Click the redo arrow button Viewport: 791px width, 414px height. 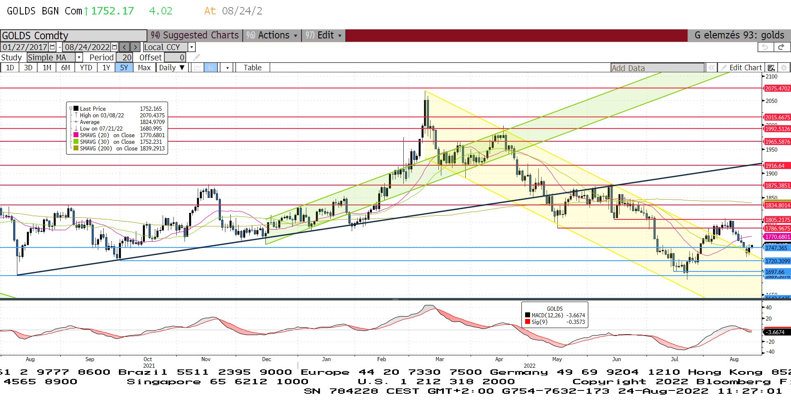coord(781,47)
